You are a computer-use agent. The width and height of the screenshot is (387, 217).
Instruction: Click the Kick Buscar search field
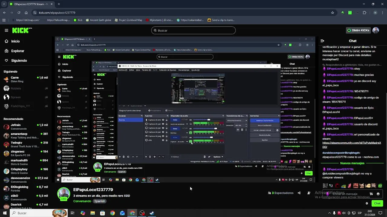tap(193, 30)
